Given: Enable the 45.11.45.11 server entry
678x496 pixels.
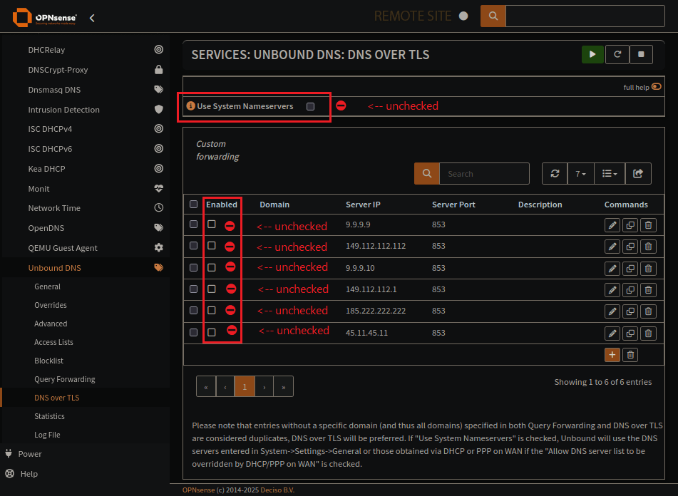Looking at the screenshot, I should pos(212,332).
